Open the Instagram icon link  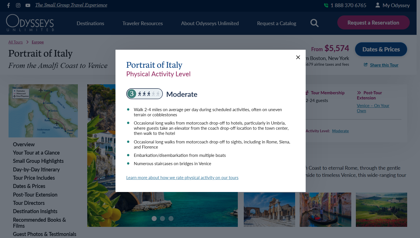18,5
